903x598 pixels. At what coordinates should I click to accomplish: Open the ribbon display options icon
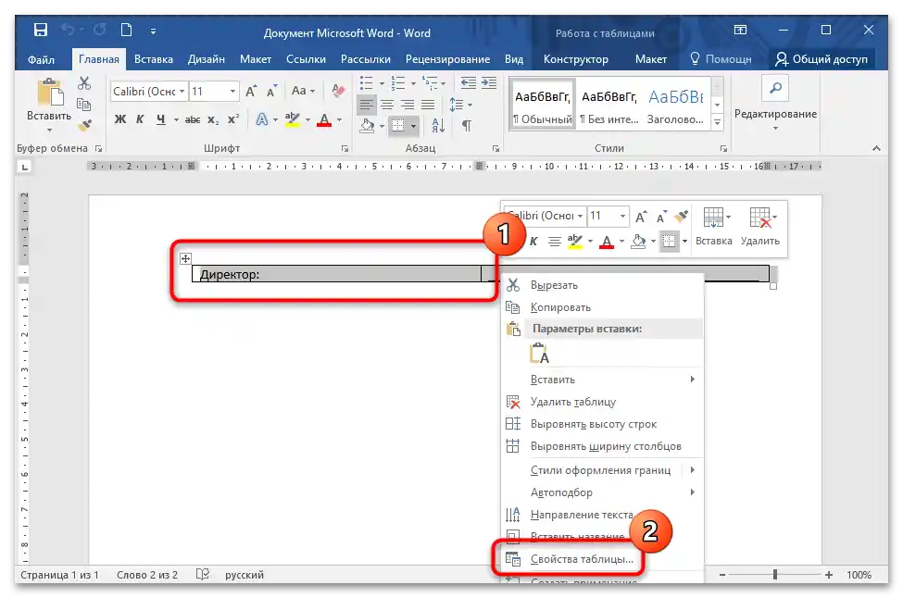(741, 30)
